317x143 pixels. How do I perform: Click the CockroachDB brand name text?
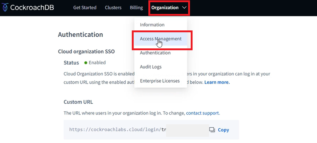pyautogui.click(x=32, y=8)
